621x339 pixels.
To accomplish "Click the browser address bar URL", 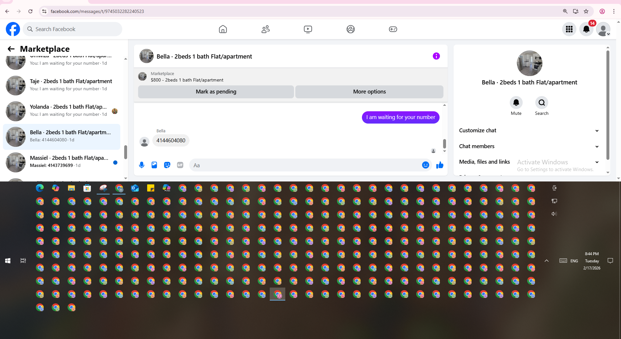I will click(x=97, y=11).
